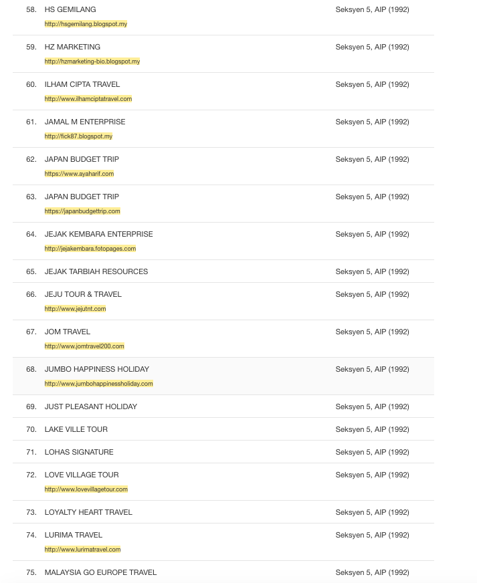Click the jomtravel200.com link
Screen dimensions: 477x583
click(x=84, y=346)
